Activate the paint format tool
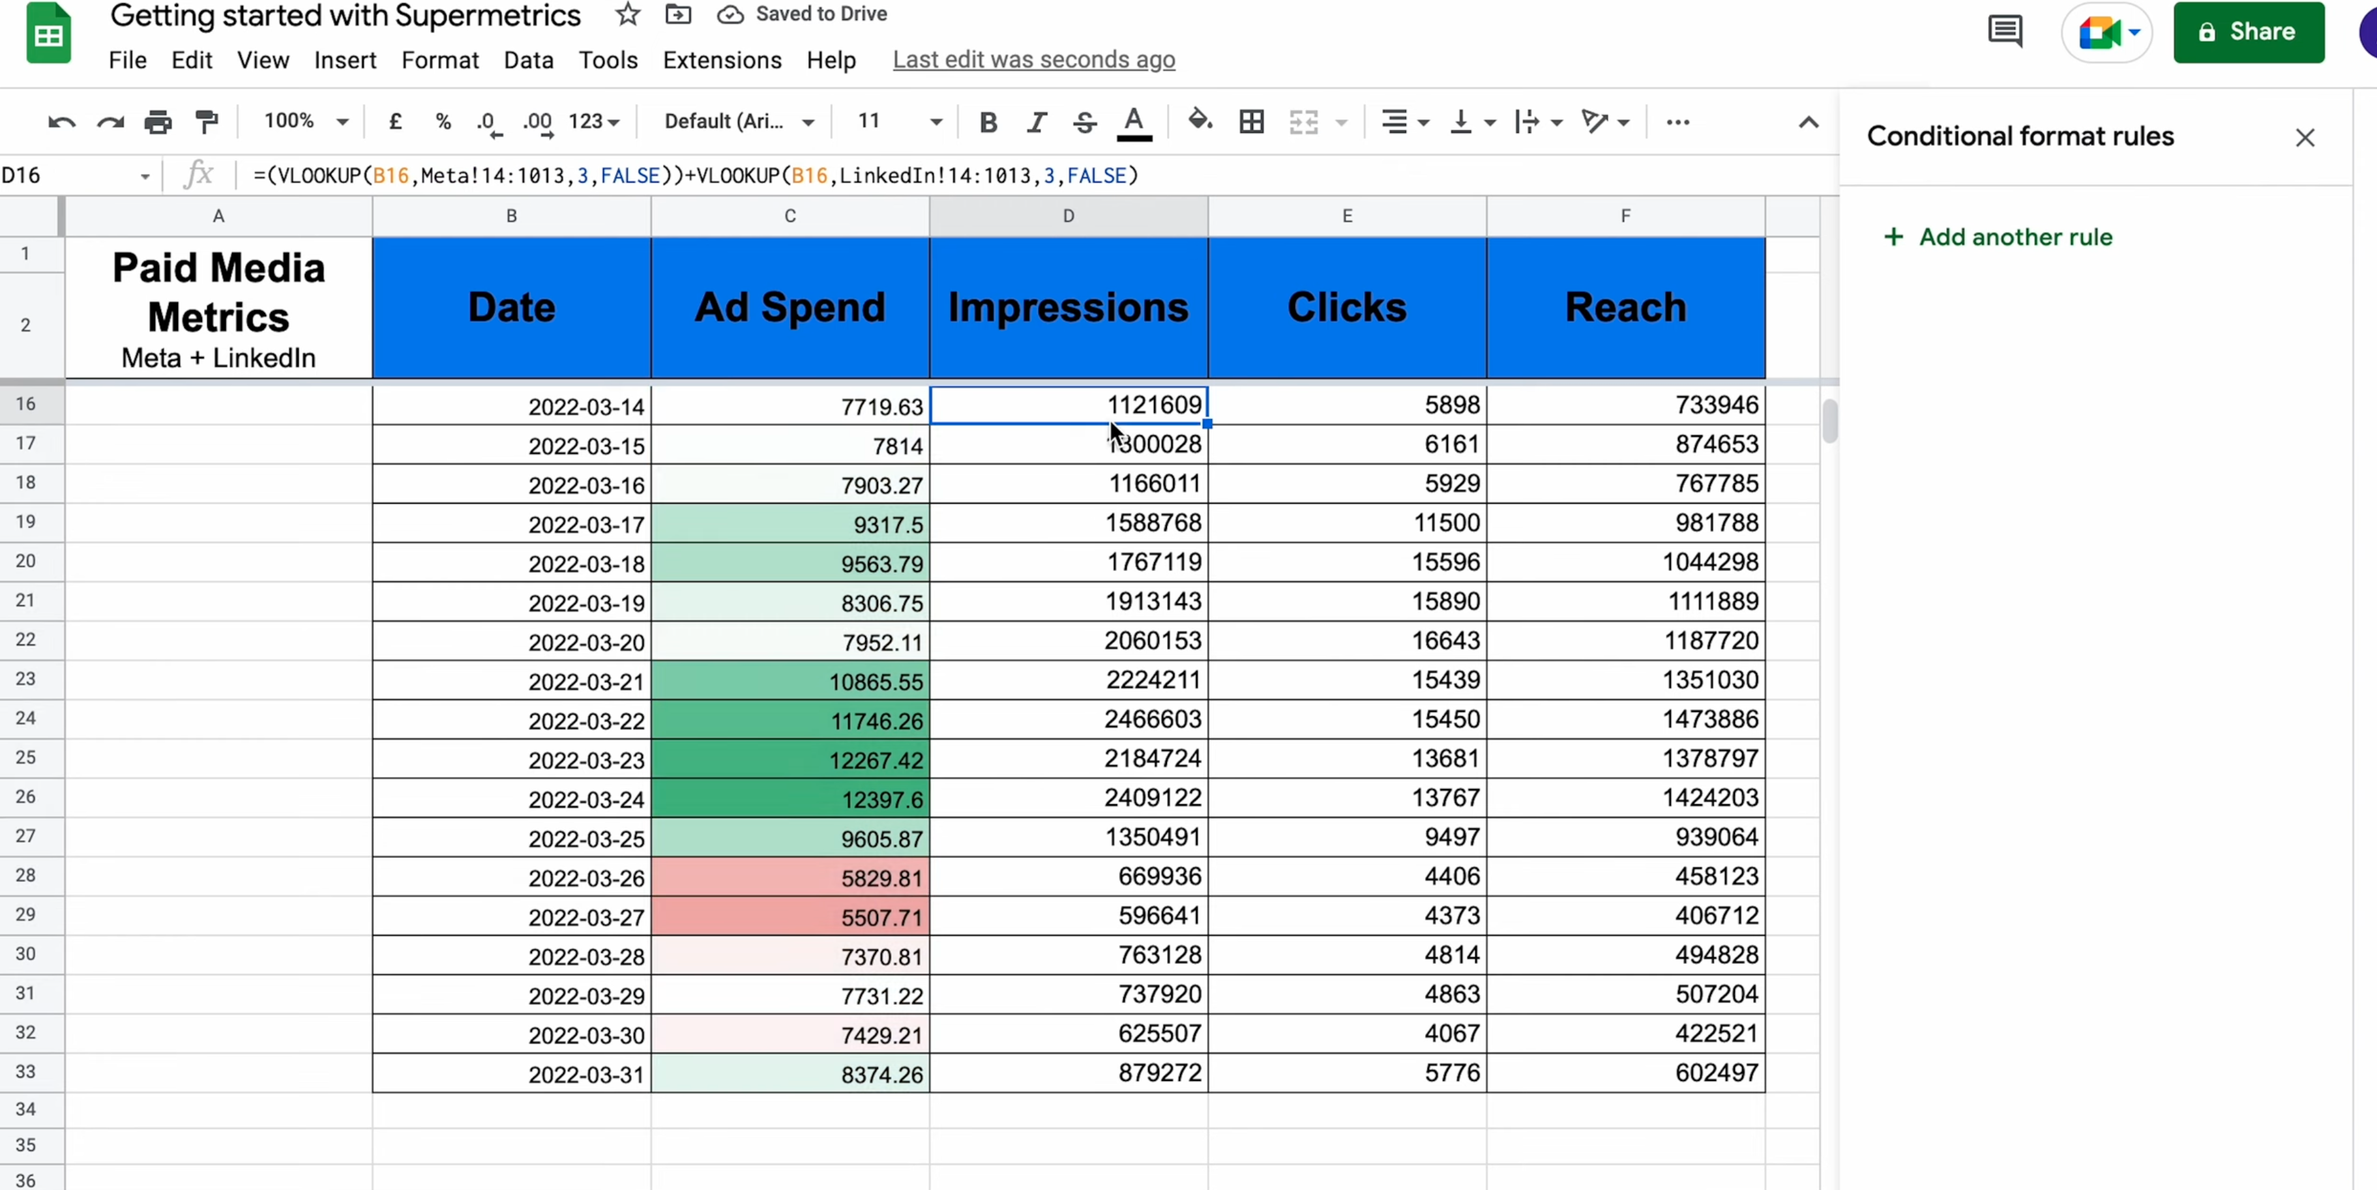Image resolution: width=2377 pixels, height=1190 pixels. click(x=207, y=122)
